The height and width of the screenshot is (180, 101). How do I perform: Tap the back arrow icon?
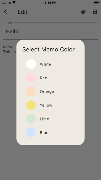point(5,12)
